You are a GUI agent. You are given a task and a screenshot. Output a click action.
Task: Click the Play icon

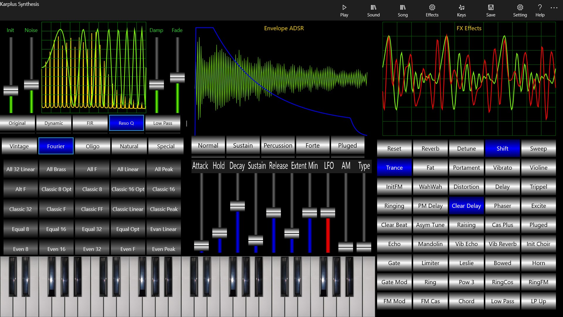[x=344, y=10]
